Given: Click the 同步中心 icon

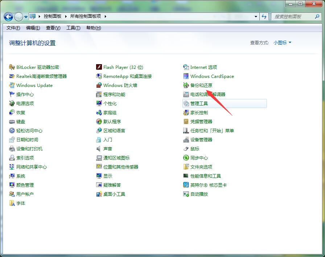Looking at the screenshot, I should [186, 158].
